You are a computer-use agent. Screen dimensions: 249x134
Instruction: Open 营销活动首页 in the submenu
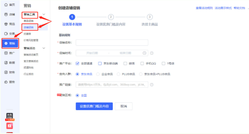pos(31,55)
